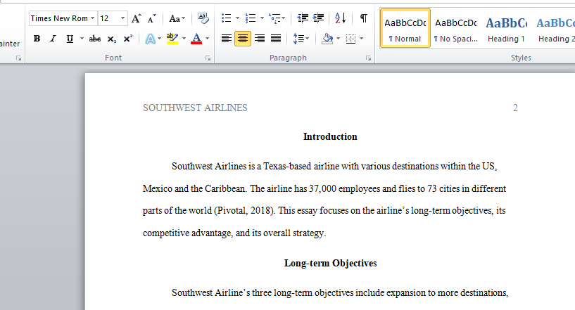Click the Long-term Objectives heading
Image resolution: width=575 pixels, height=310 pixels.
(x=330, y=263)
